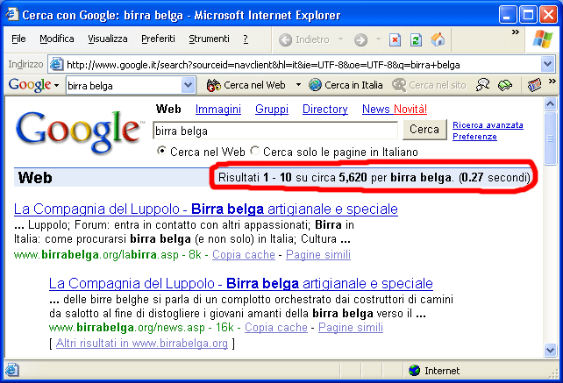Click the greyed Cerca nel sito button
The height and width of the screenshot is (383, 563).
(x=429, y=85)
